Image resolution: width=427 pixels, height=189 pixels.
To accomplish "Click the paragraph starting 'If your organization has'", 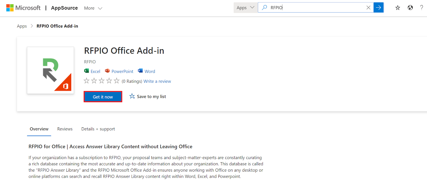I will pyautogui.click(x=146, y=167).
